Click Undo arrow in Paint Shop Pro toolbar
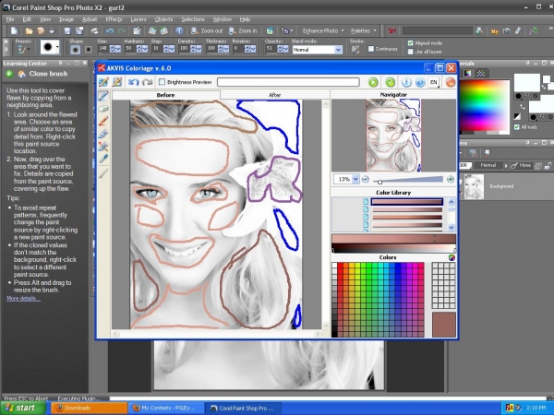 tap(110, 31)
